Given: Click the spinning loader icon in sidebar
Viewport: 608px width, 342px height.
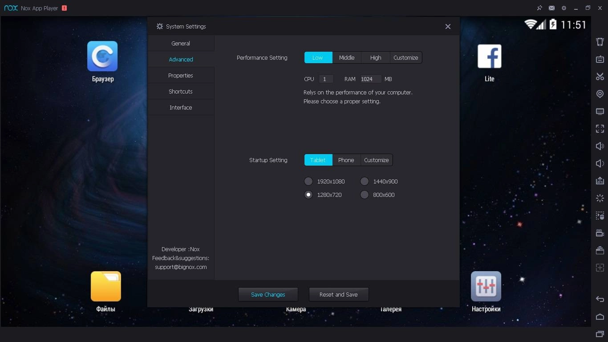Looking at the screenshot, I should 600,198.
